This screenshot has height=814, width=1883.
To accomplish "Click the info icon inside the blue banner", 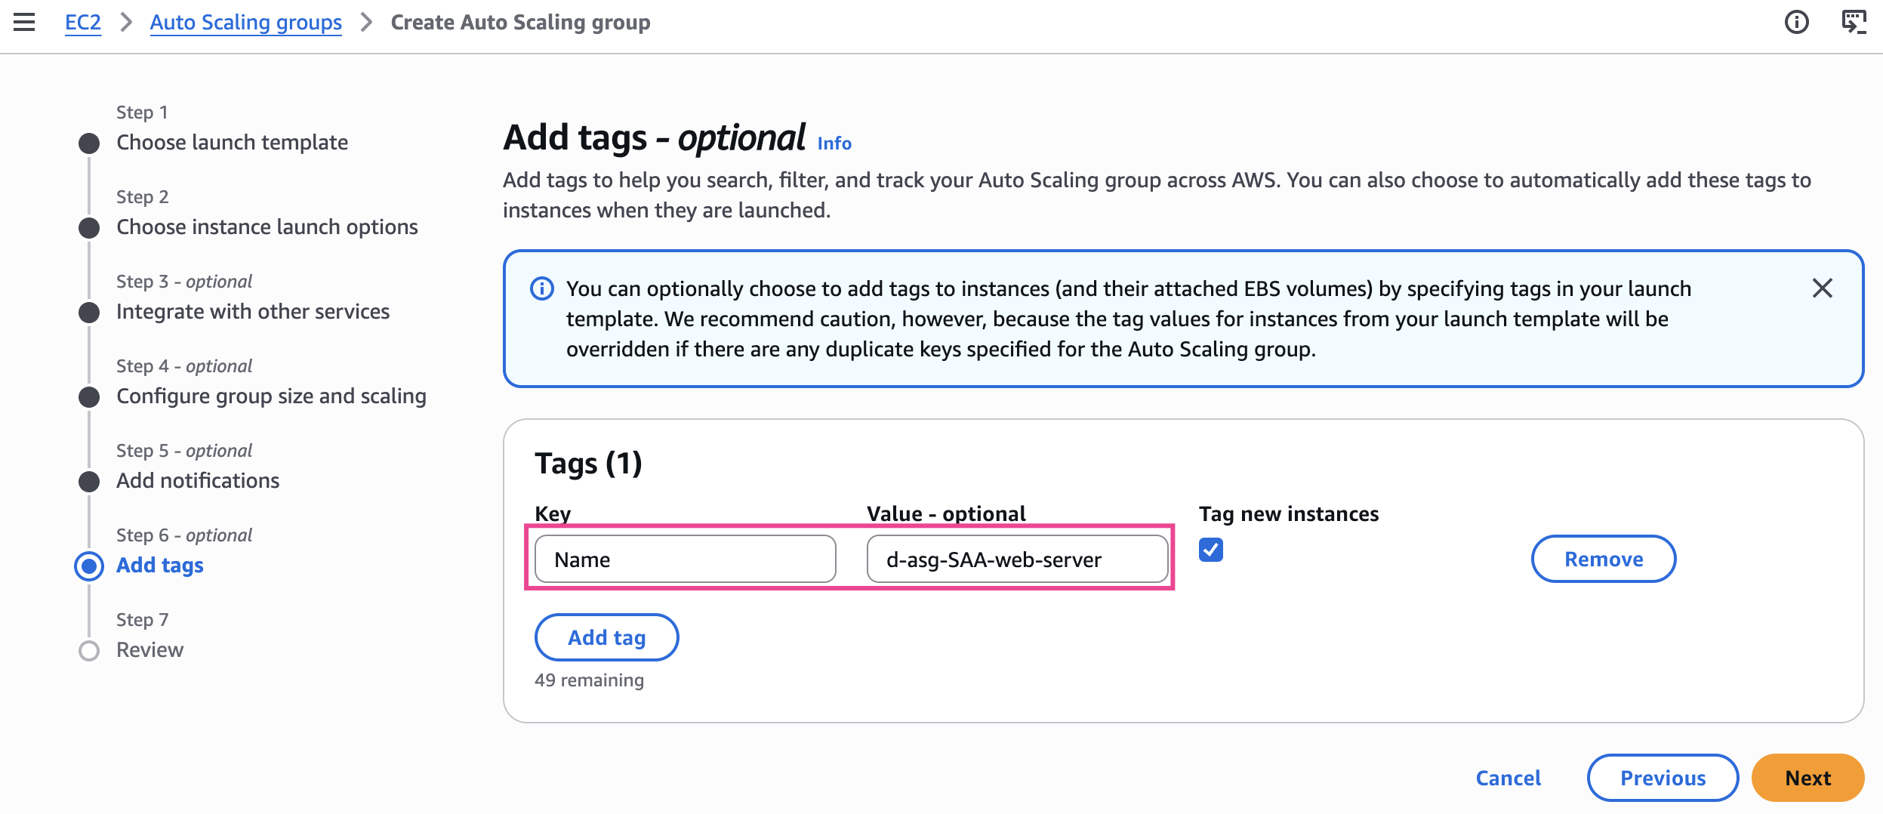I will [x=541, y=288].
